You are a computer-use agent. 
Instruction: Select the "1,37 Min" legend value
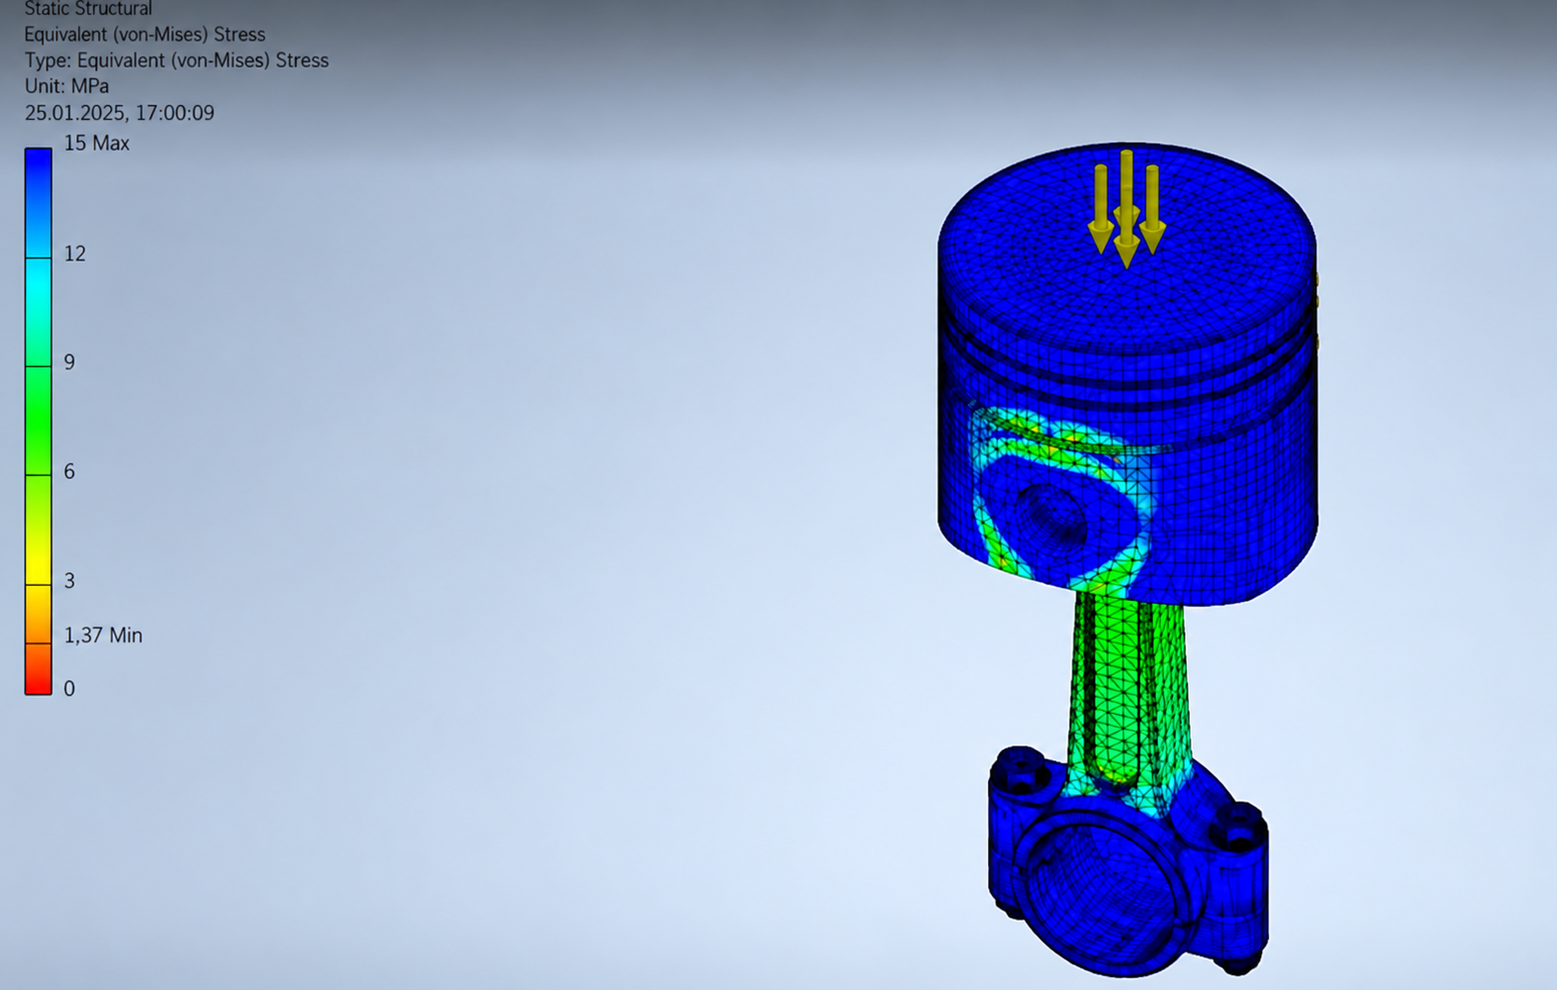point(103,636)
